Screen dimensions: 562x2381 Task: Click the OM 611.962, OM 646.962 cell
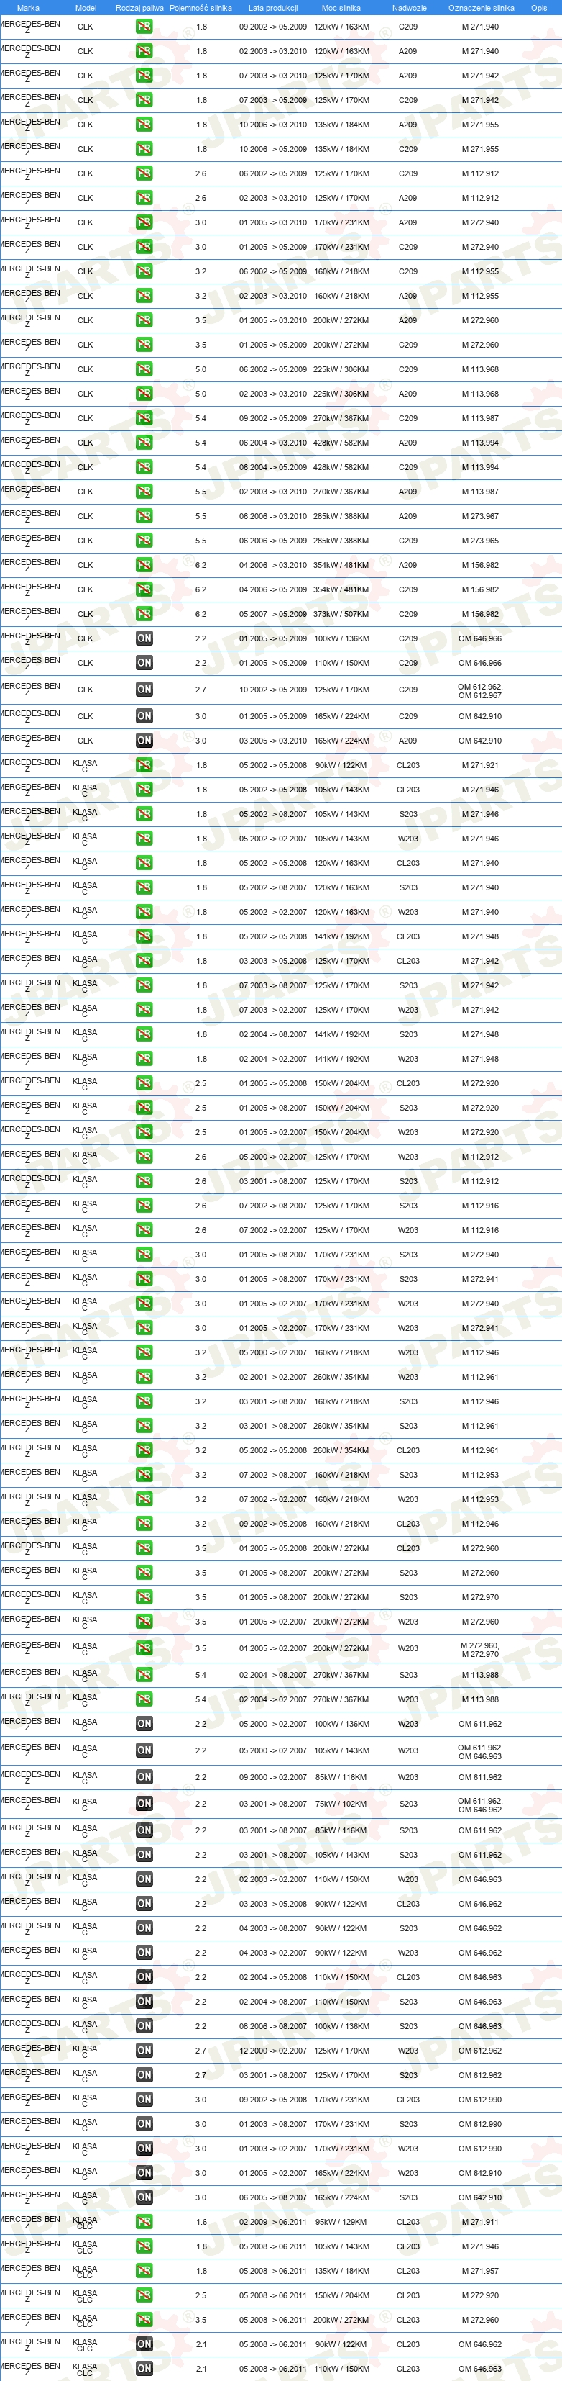pyautogui.click(x=480, y=1805)
